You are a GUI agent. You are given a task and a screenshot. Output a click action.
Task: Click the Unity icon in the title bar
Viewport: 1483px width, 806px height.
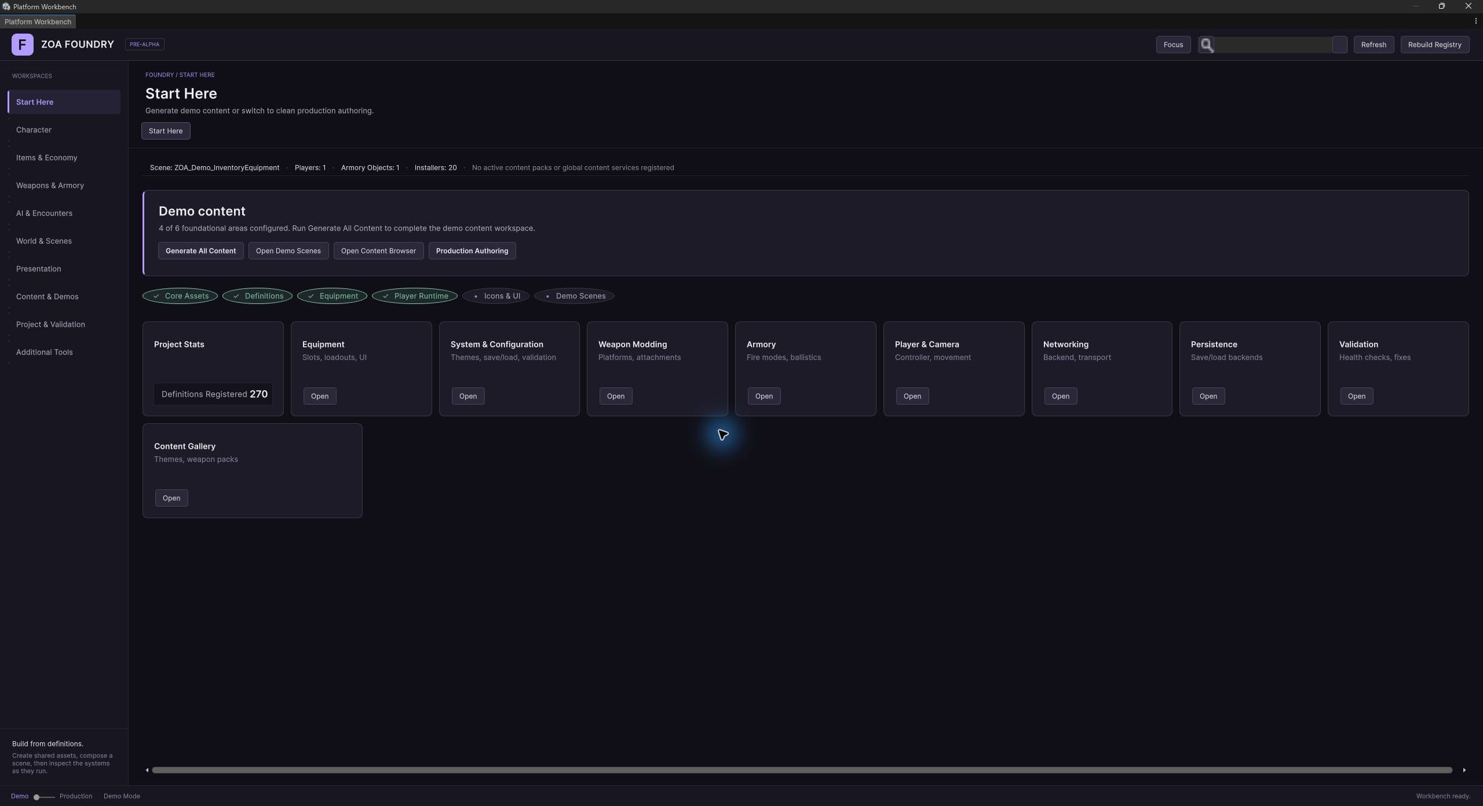click(x=6, y=6)
